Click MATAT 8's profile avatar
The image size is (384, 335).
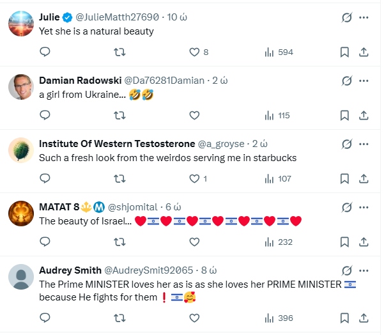click(x=21, y=214)
